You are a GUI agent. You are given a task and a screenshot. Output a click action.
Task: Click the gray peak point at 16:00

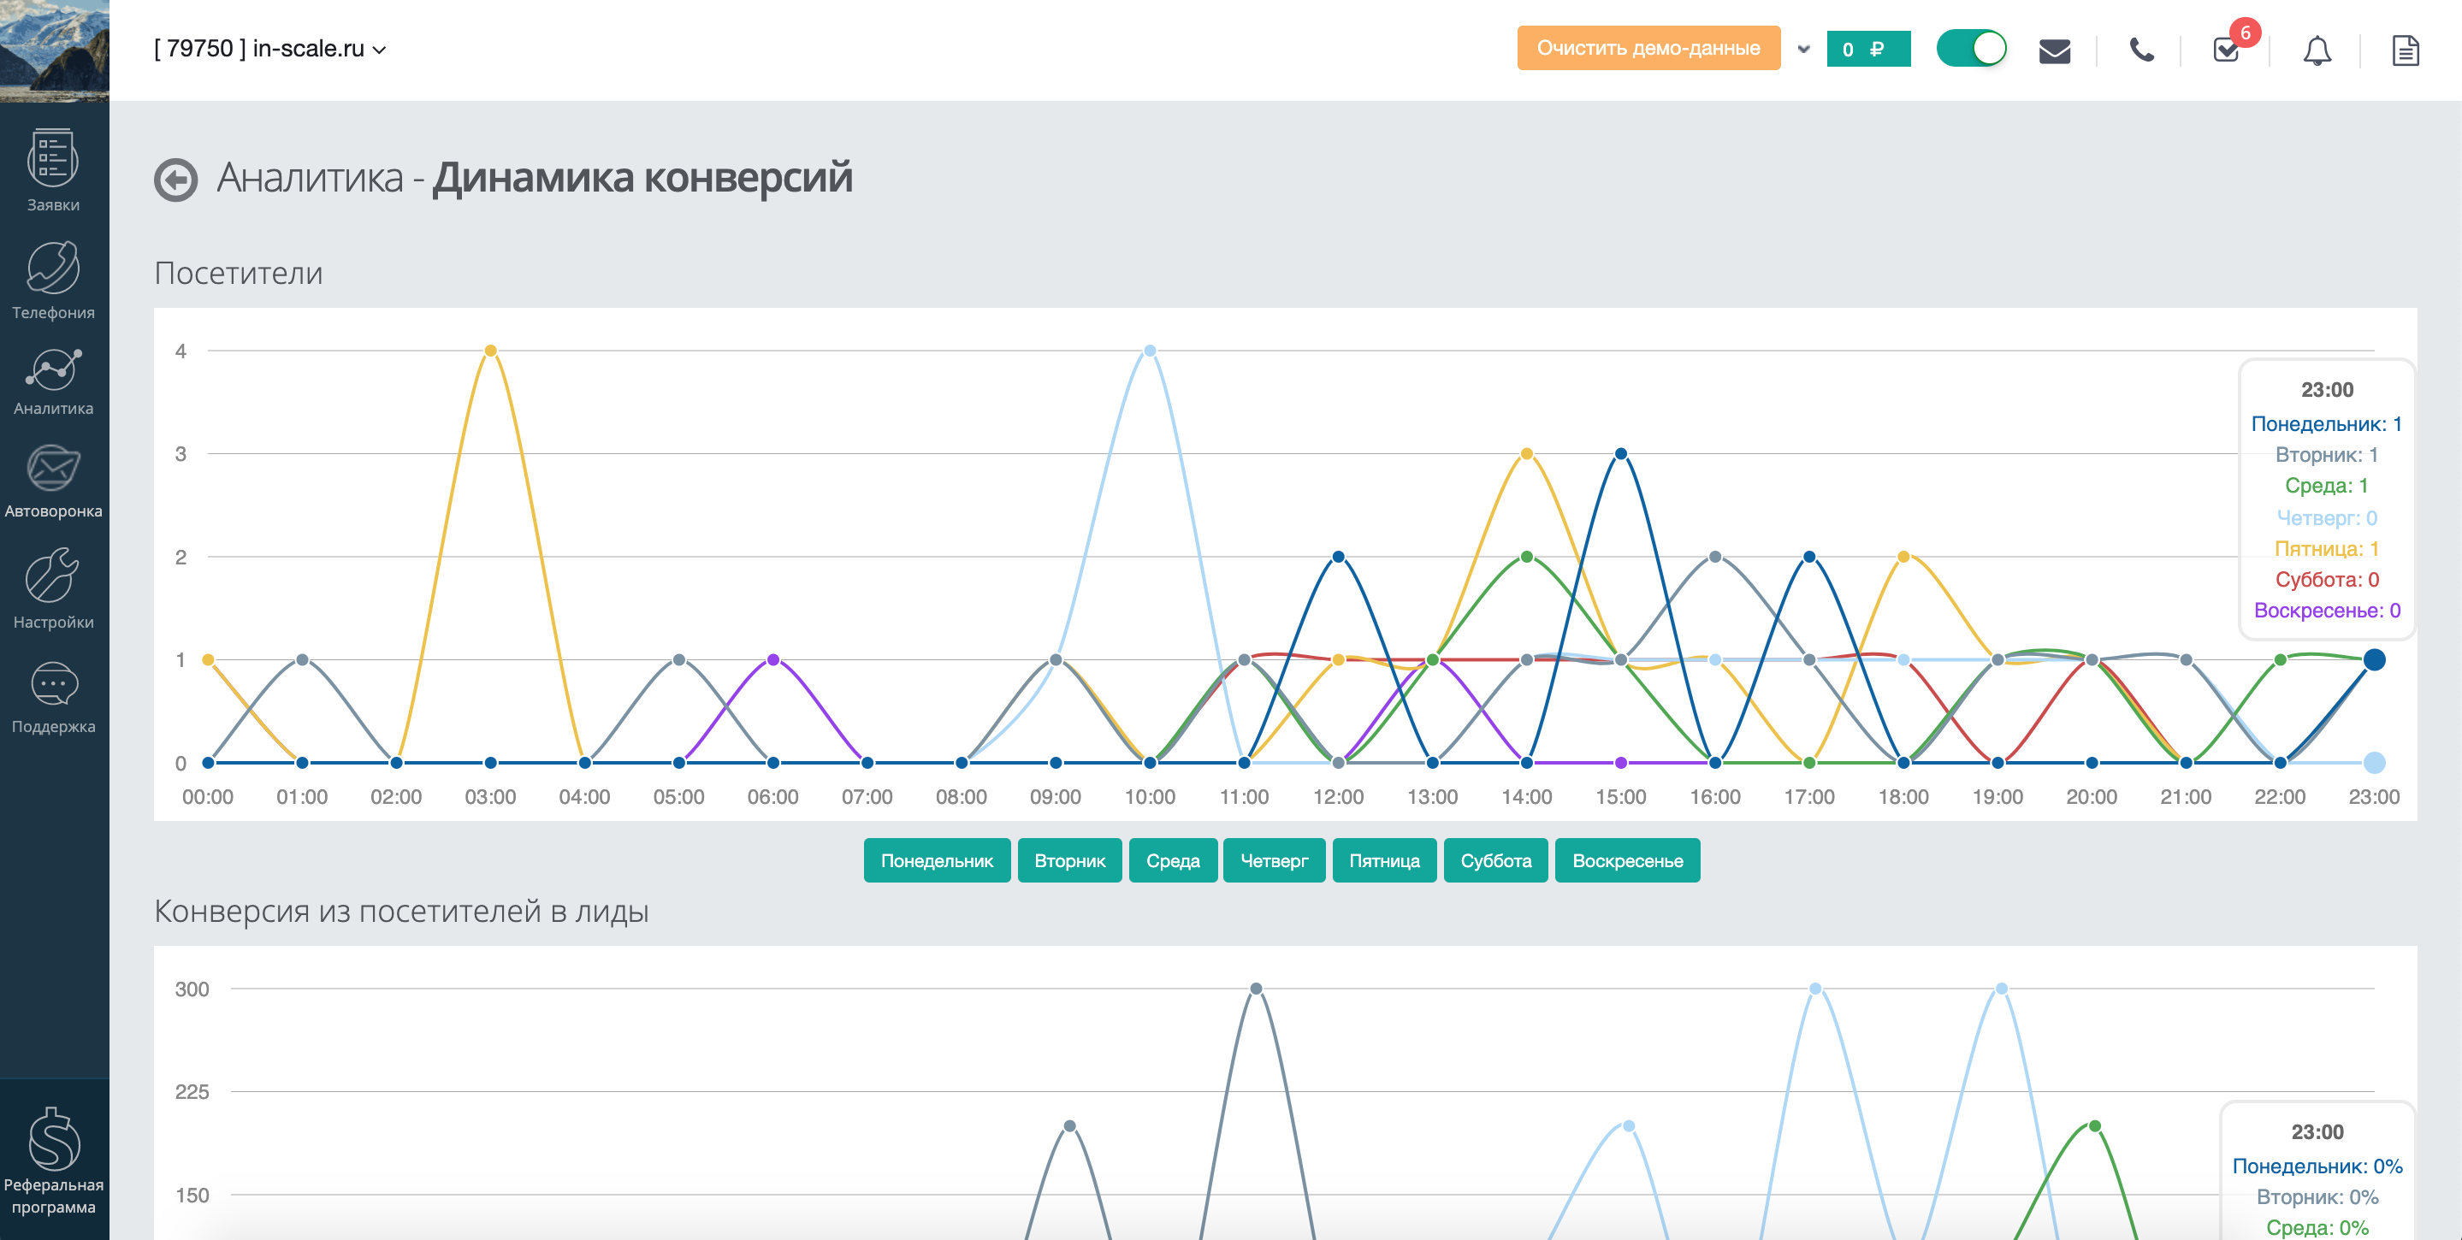(1715, 557)
